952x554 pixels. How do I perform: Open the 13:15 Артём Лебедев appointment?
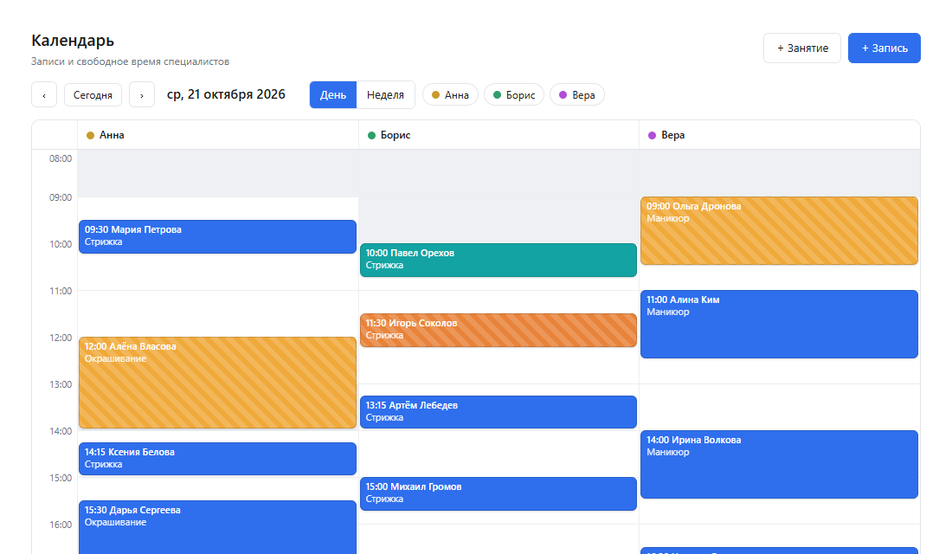499,412
